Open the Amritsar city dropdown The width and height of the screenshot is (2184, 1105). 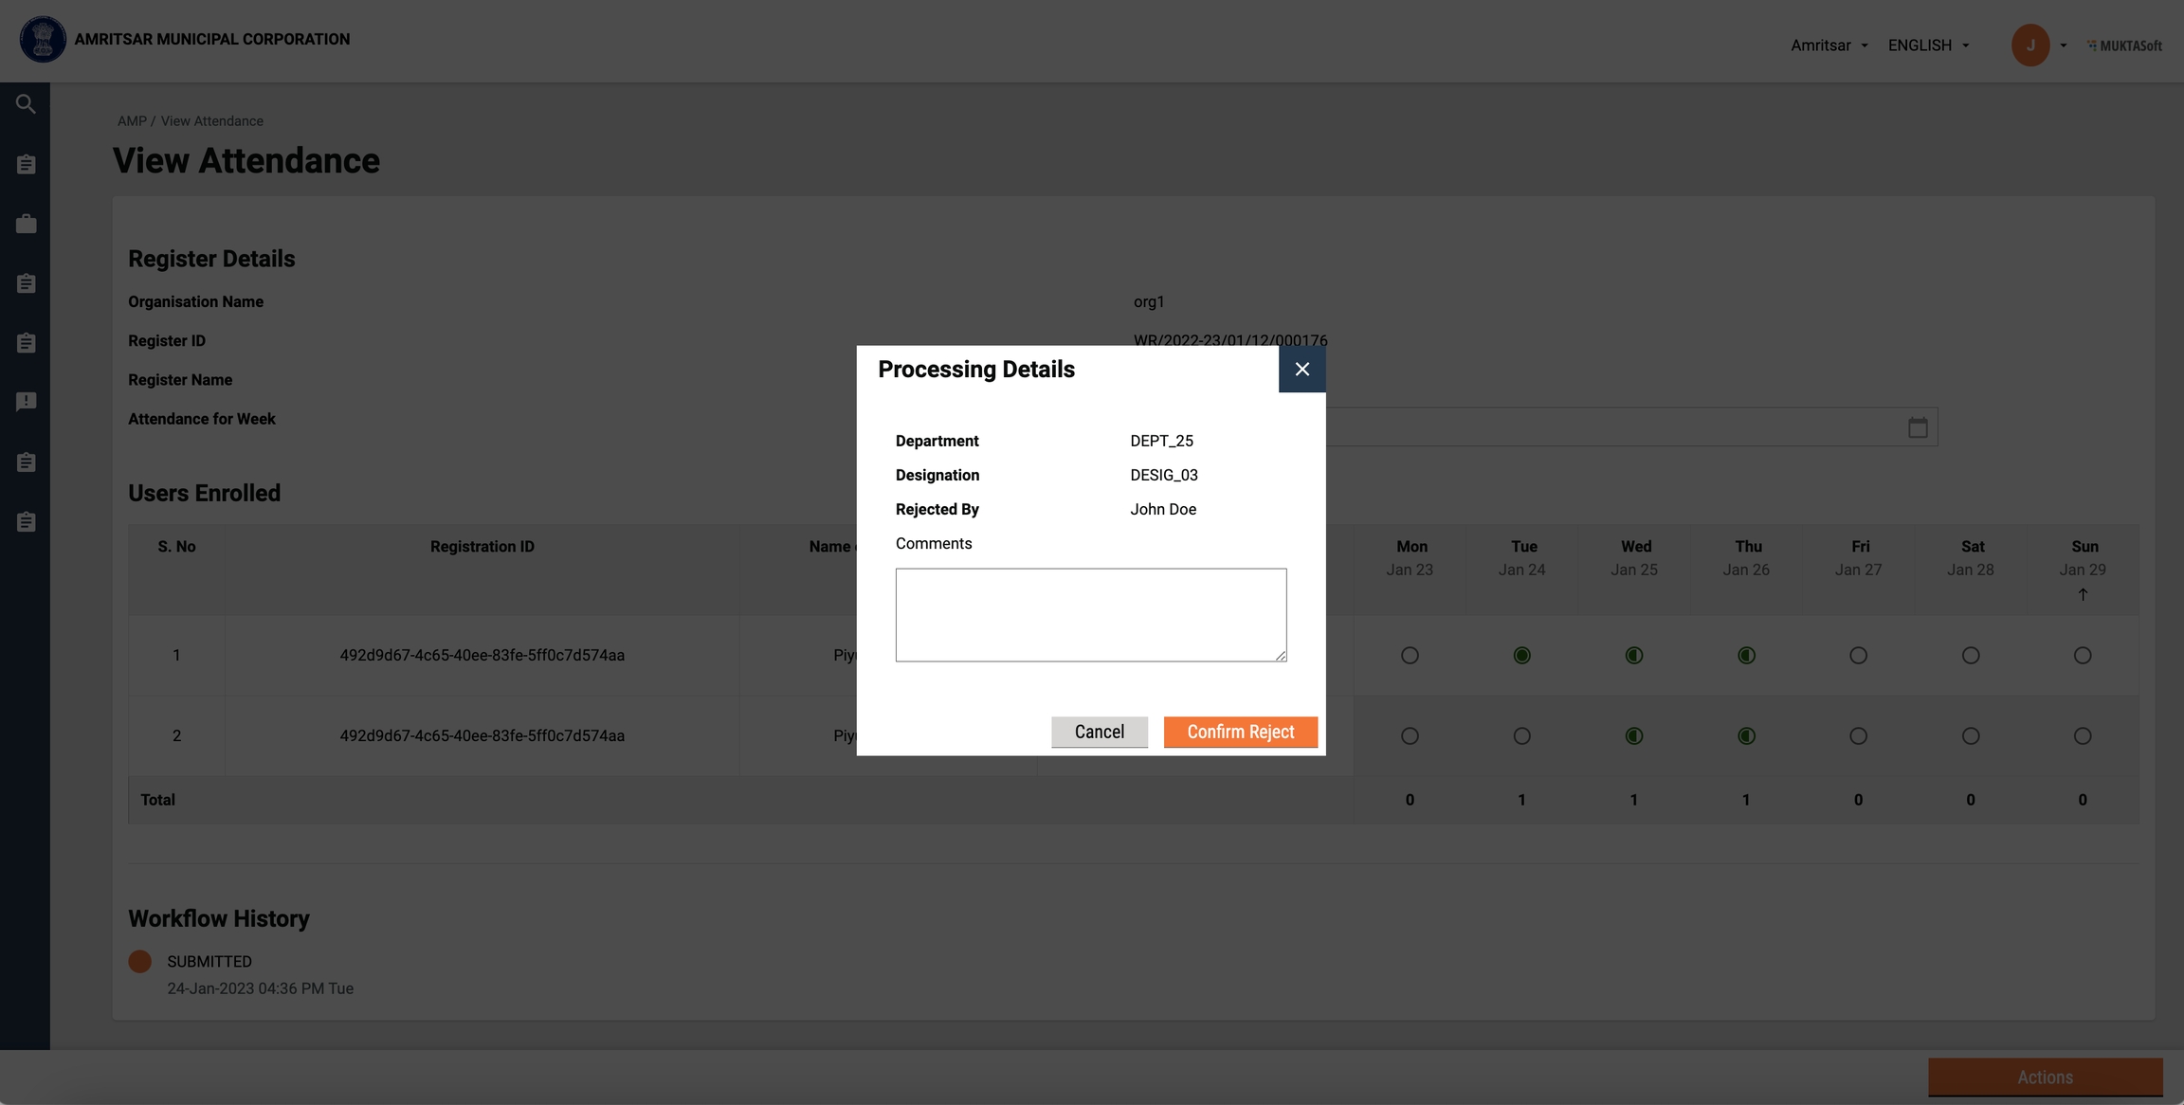pos(1829,45)
